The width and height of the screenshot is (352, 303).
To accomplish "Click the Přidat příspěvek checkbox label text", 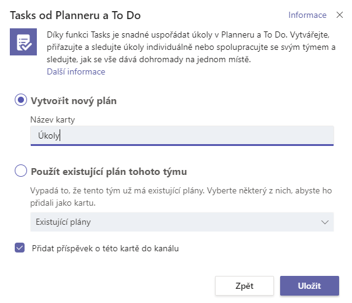I will (105, 249).
